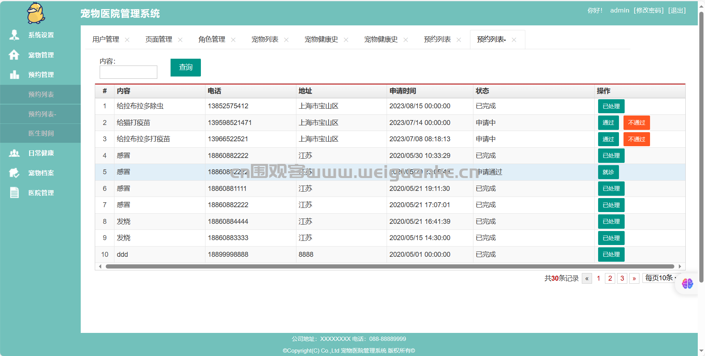Click the 查询 search button
The width and height of the screenshot is (705, 356).
(x=186, y=67)
